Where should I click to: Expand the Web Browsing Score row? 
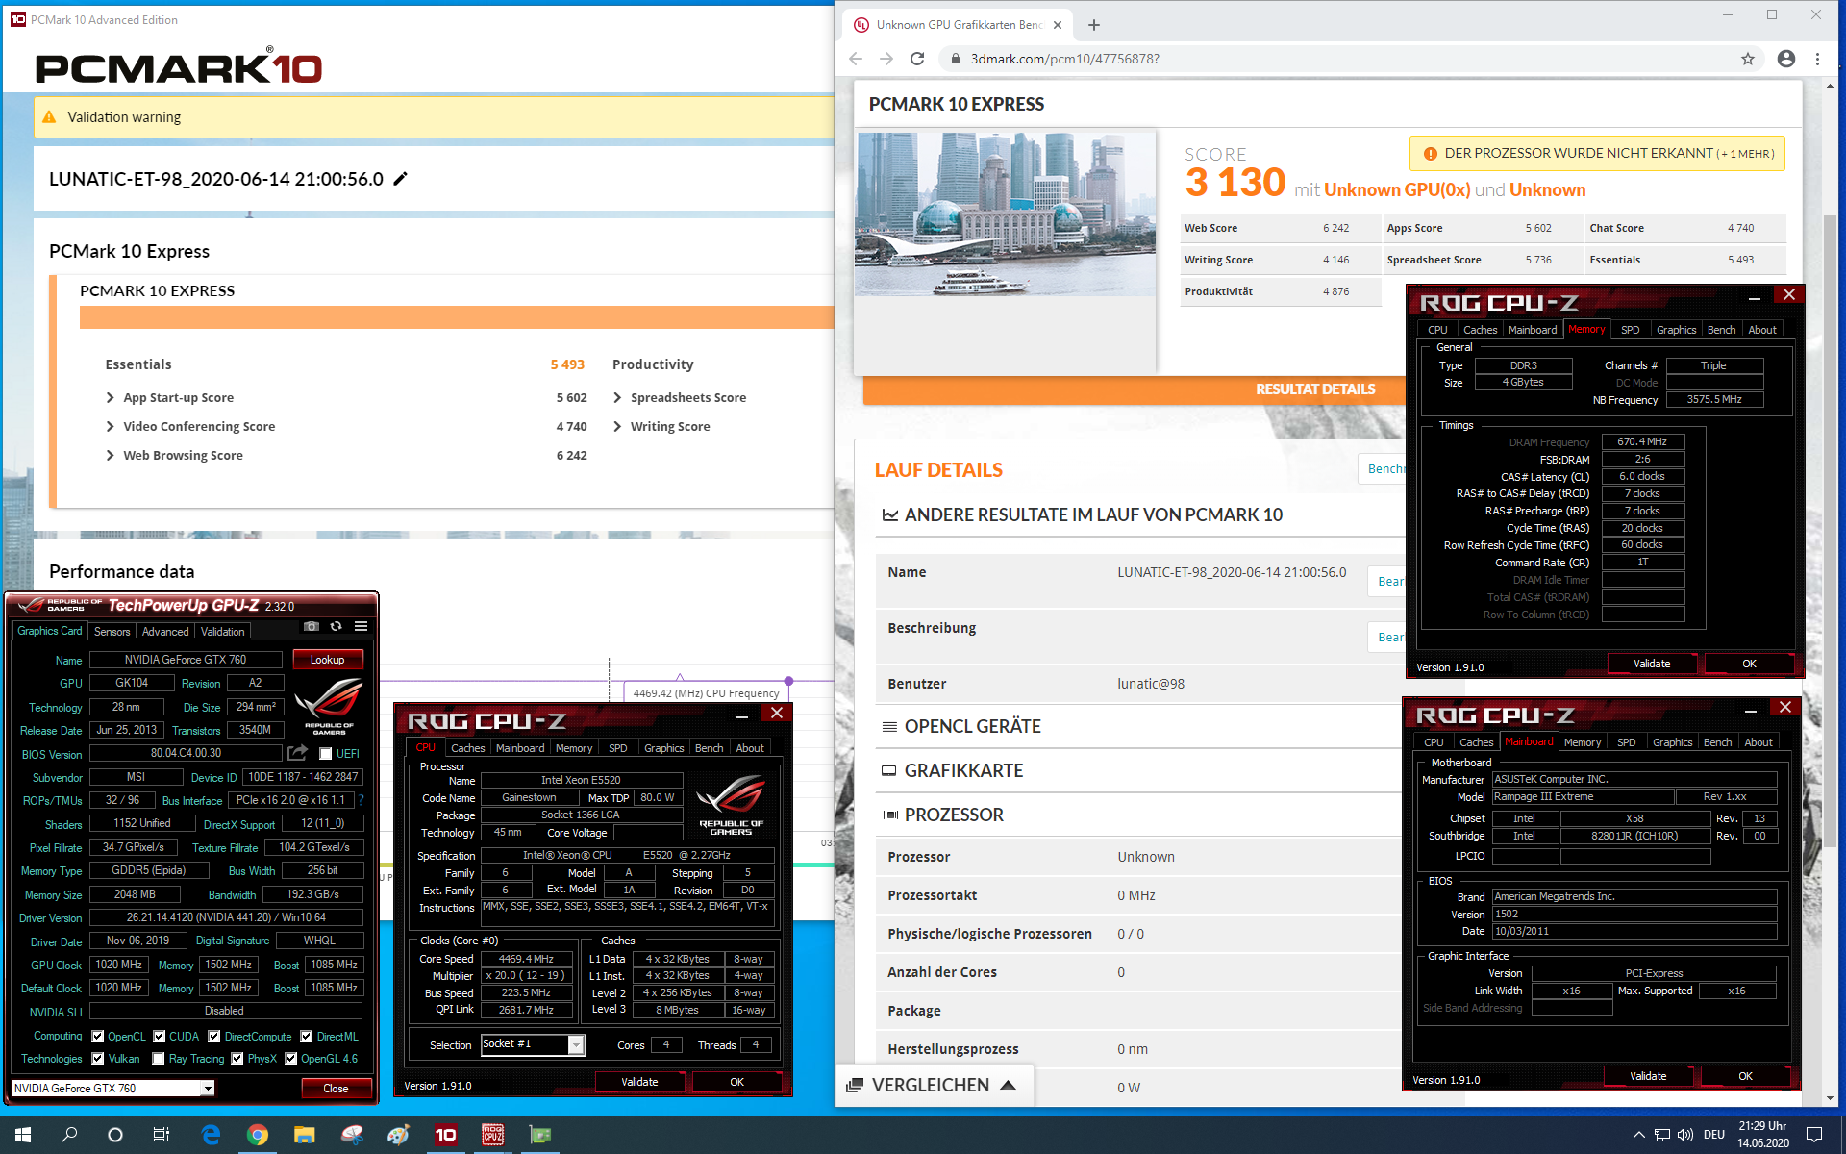110,455
